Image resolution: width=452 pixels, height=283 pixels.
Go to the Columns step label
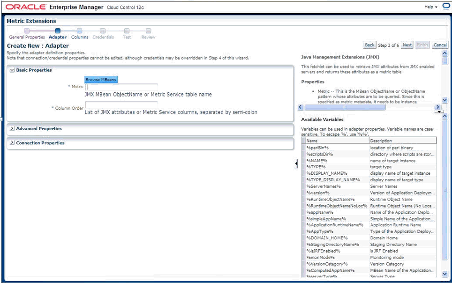pyautogui.click(x=80, y=37)
